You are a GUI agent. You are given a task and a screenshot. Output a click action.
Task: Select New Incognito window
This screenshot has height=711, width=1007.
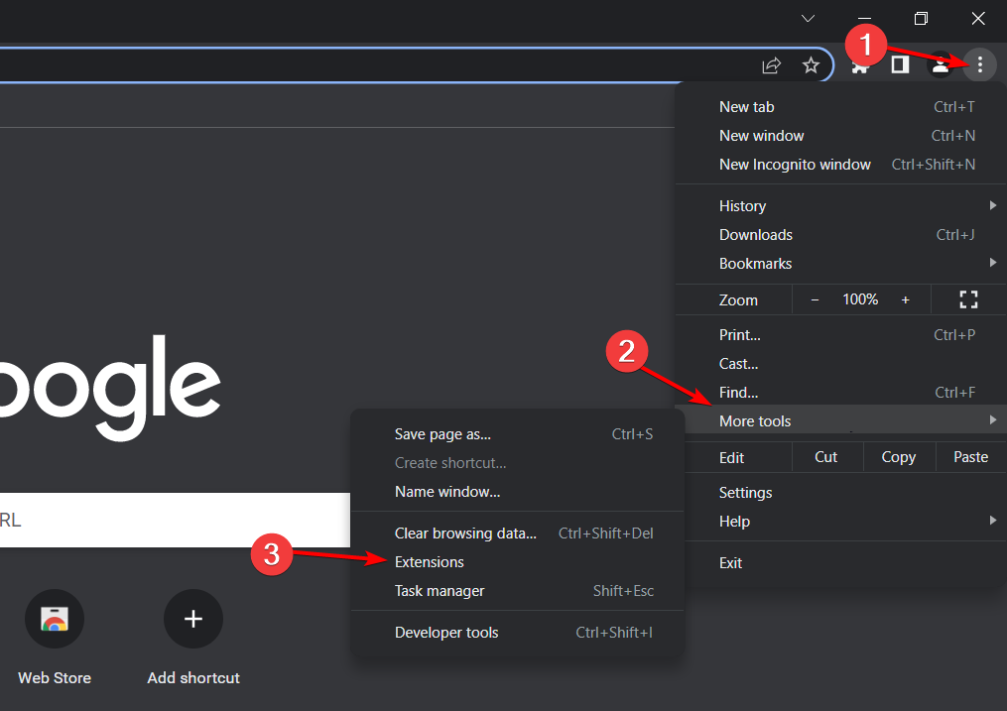(x=795, y=164)
